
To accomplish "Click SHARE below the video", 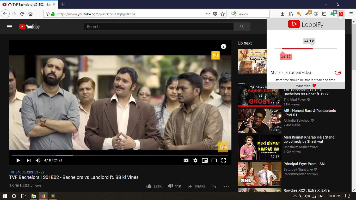I will click(x=197, y=186).
